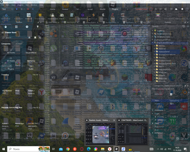This screenshot has width=190, height=152.
Task: Click the Convert plugin icon
Action: coord(72,15)
